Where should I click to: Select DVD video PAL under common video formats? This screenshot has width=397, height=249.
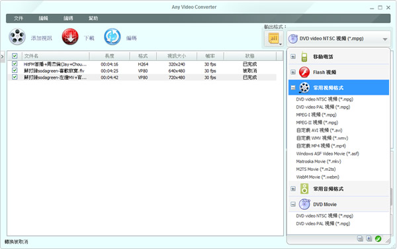323,107
